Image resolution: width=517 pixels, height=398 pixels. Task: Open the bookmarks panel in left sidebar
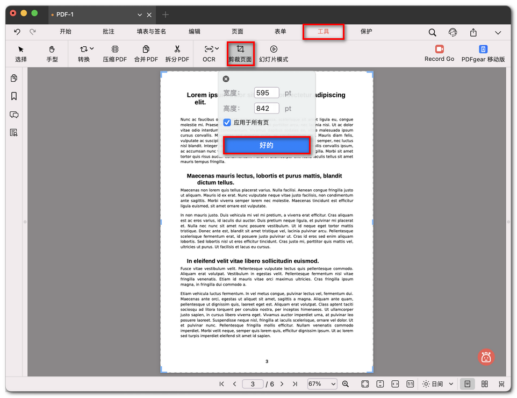[14, 96]
